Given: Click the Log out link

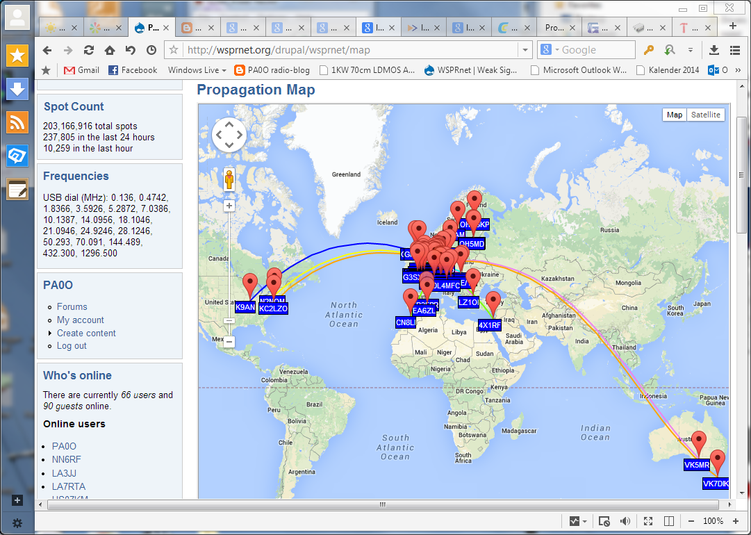Looking at the screenshot, I should 72,346.
